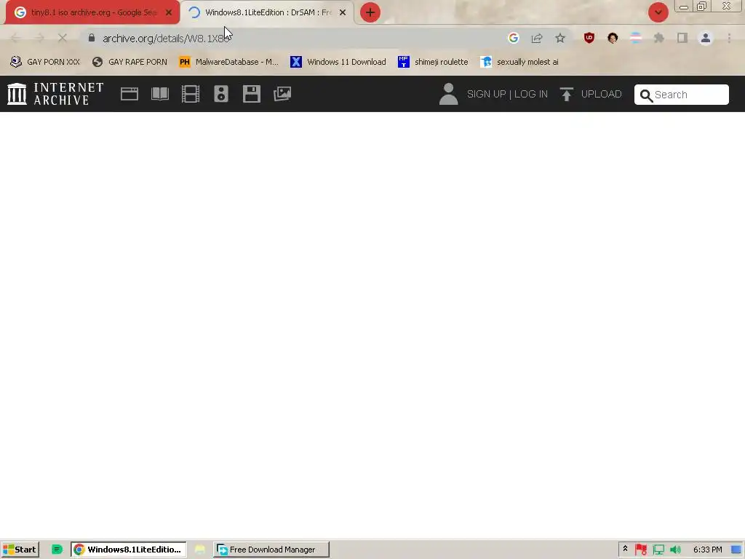Open Chrome's three-dot menu

coord(729,38)
